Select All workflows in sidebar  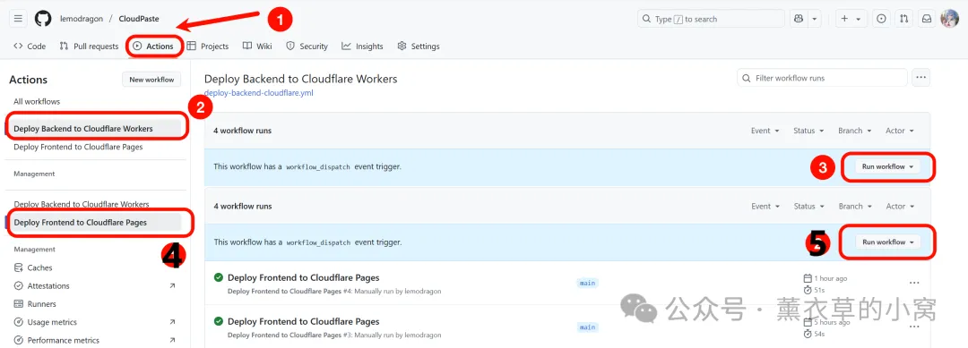(x=37, y=102)
